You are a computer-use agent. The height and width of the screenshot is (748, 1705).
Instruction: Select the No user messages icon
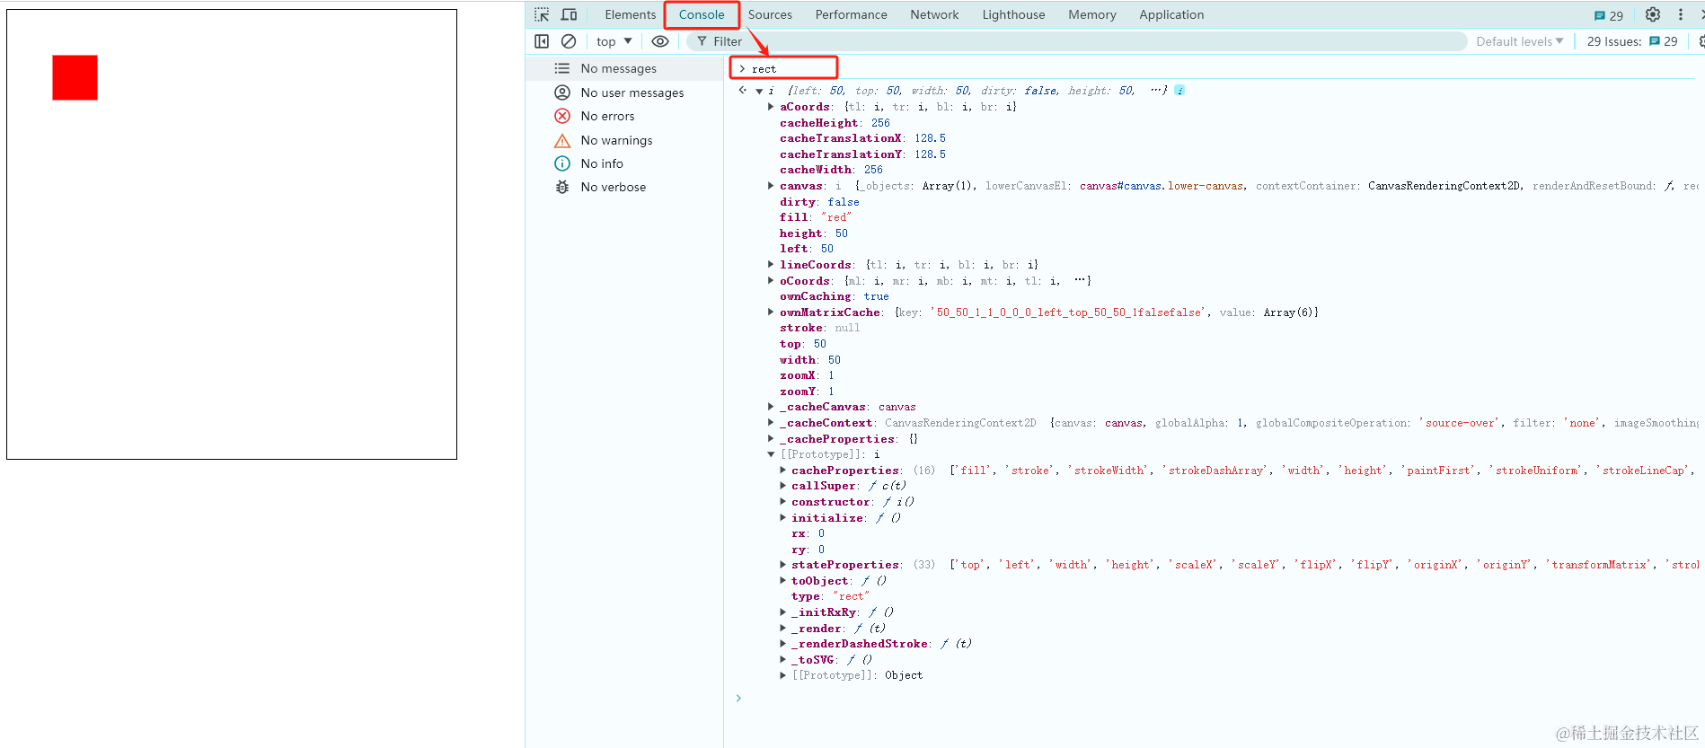tap(562, 92)
